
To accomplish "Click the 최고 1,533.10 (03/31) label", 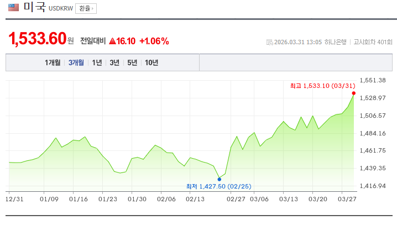I will [322, 86].
